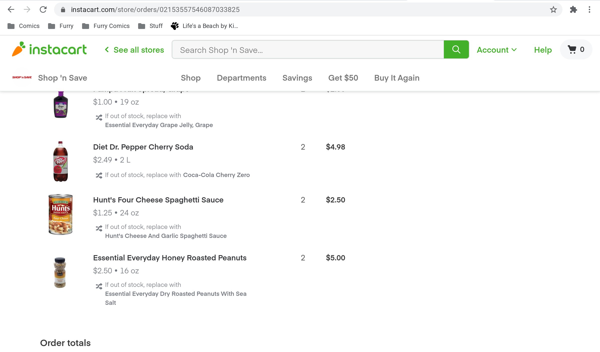Bookmark this page with the star icon
The width and height of the screenshot is (600, 352).
pyautogui.click(x=553, y=9)
